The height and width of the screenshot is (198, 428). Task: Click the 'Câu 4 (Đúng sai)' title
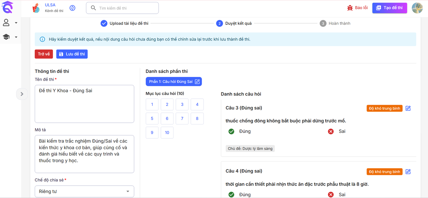(x=244, y=171)
